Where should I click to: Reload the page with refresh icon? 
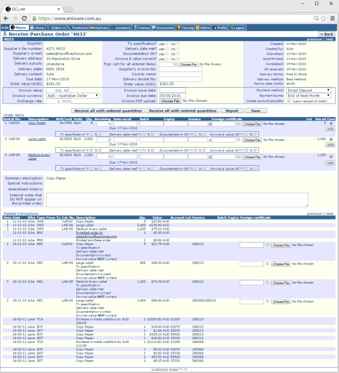point(24,19)
